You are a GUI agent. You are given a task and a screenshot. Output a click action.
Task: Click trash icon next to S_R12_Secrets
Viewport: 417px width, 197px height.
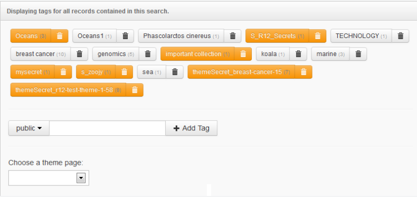click(318, 36)
